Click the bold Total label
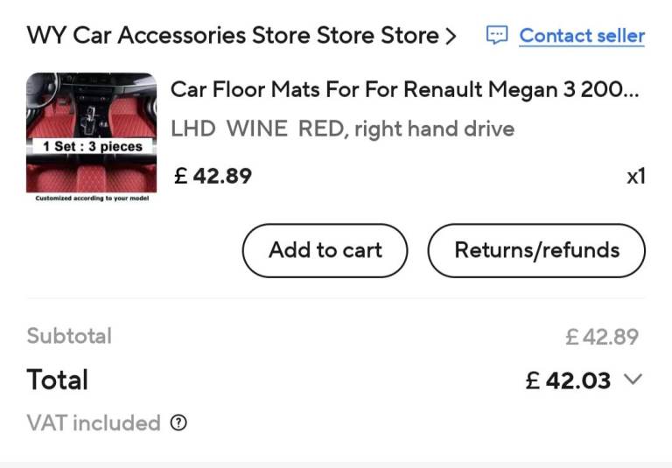Image resolution: width=672 pixels, height=468 pixels. click(58, 380)
